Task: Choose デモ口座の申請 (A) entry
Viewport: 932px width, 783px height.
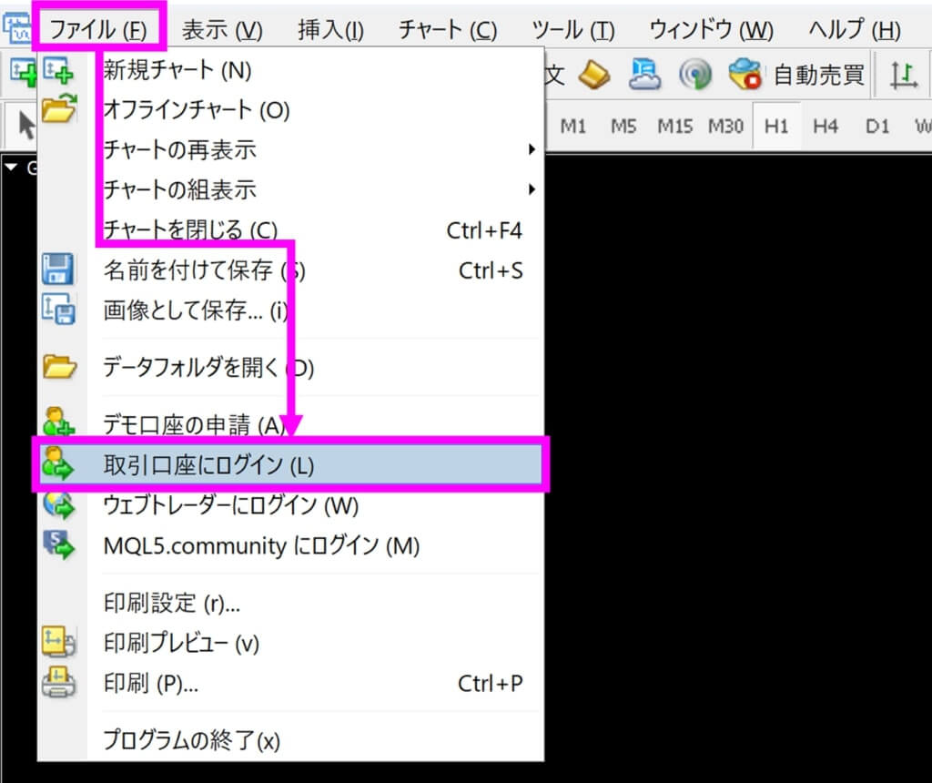Action: [290, 424]
